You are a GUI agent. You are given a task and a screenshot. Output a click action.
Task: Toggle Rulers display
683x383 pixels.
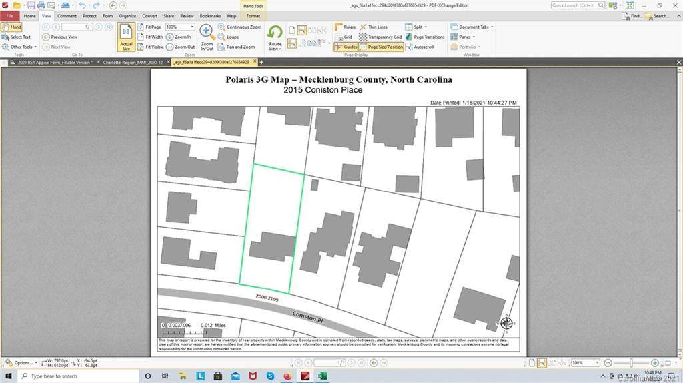coord(345,27)
